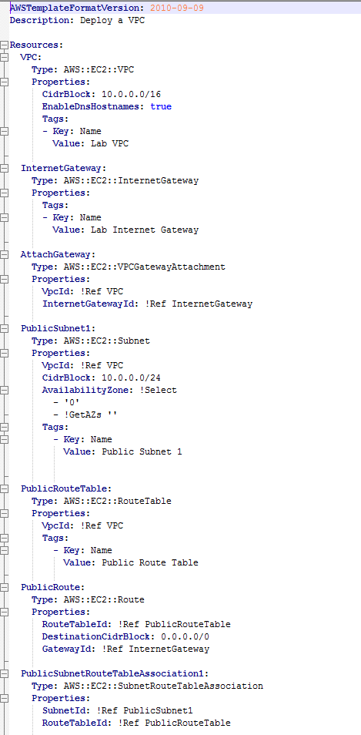Collapse the AvailabilityZone fold marker
This screenshot has height=735, width=361.
[x=4, y=390]
